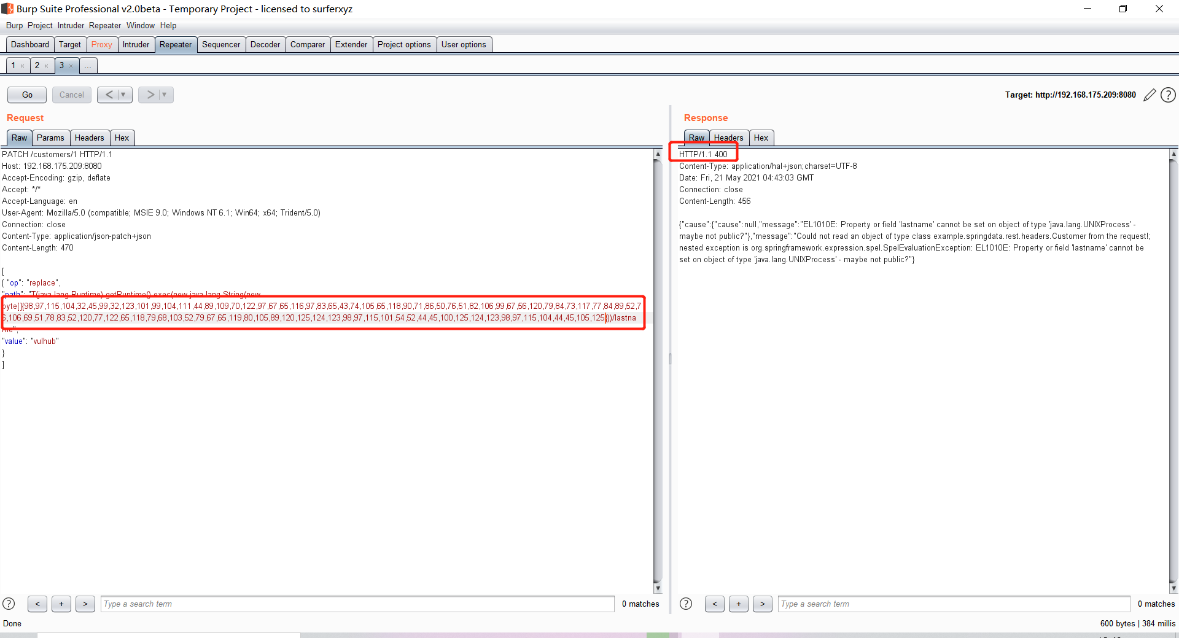This screenshot has height=638, width=1179.
Task: Open the Repeater menu
Action: tap(105, 25)
